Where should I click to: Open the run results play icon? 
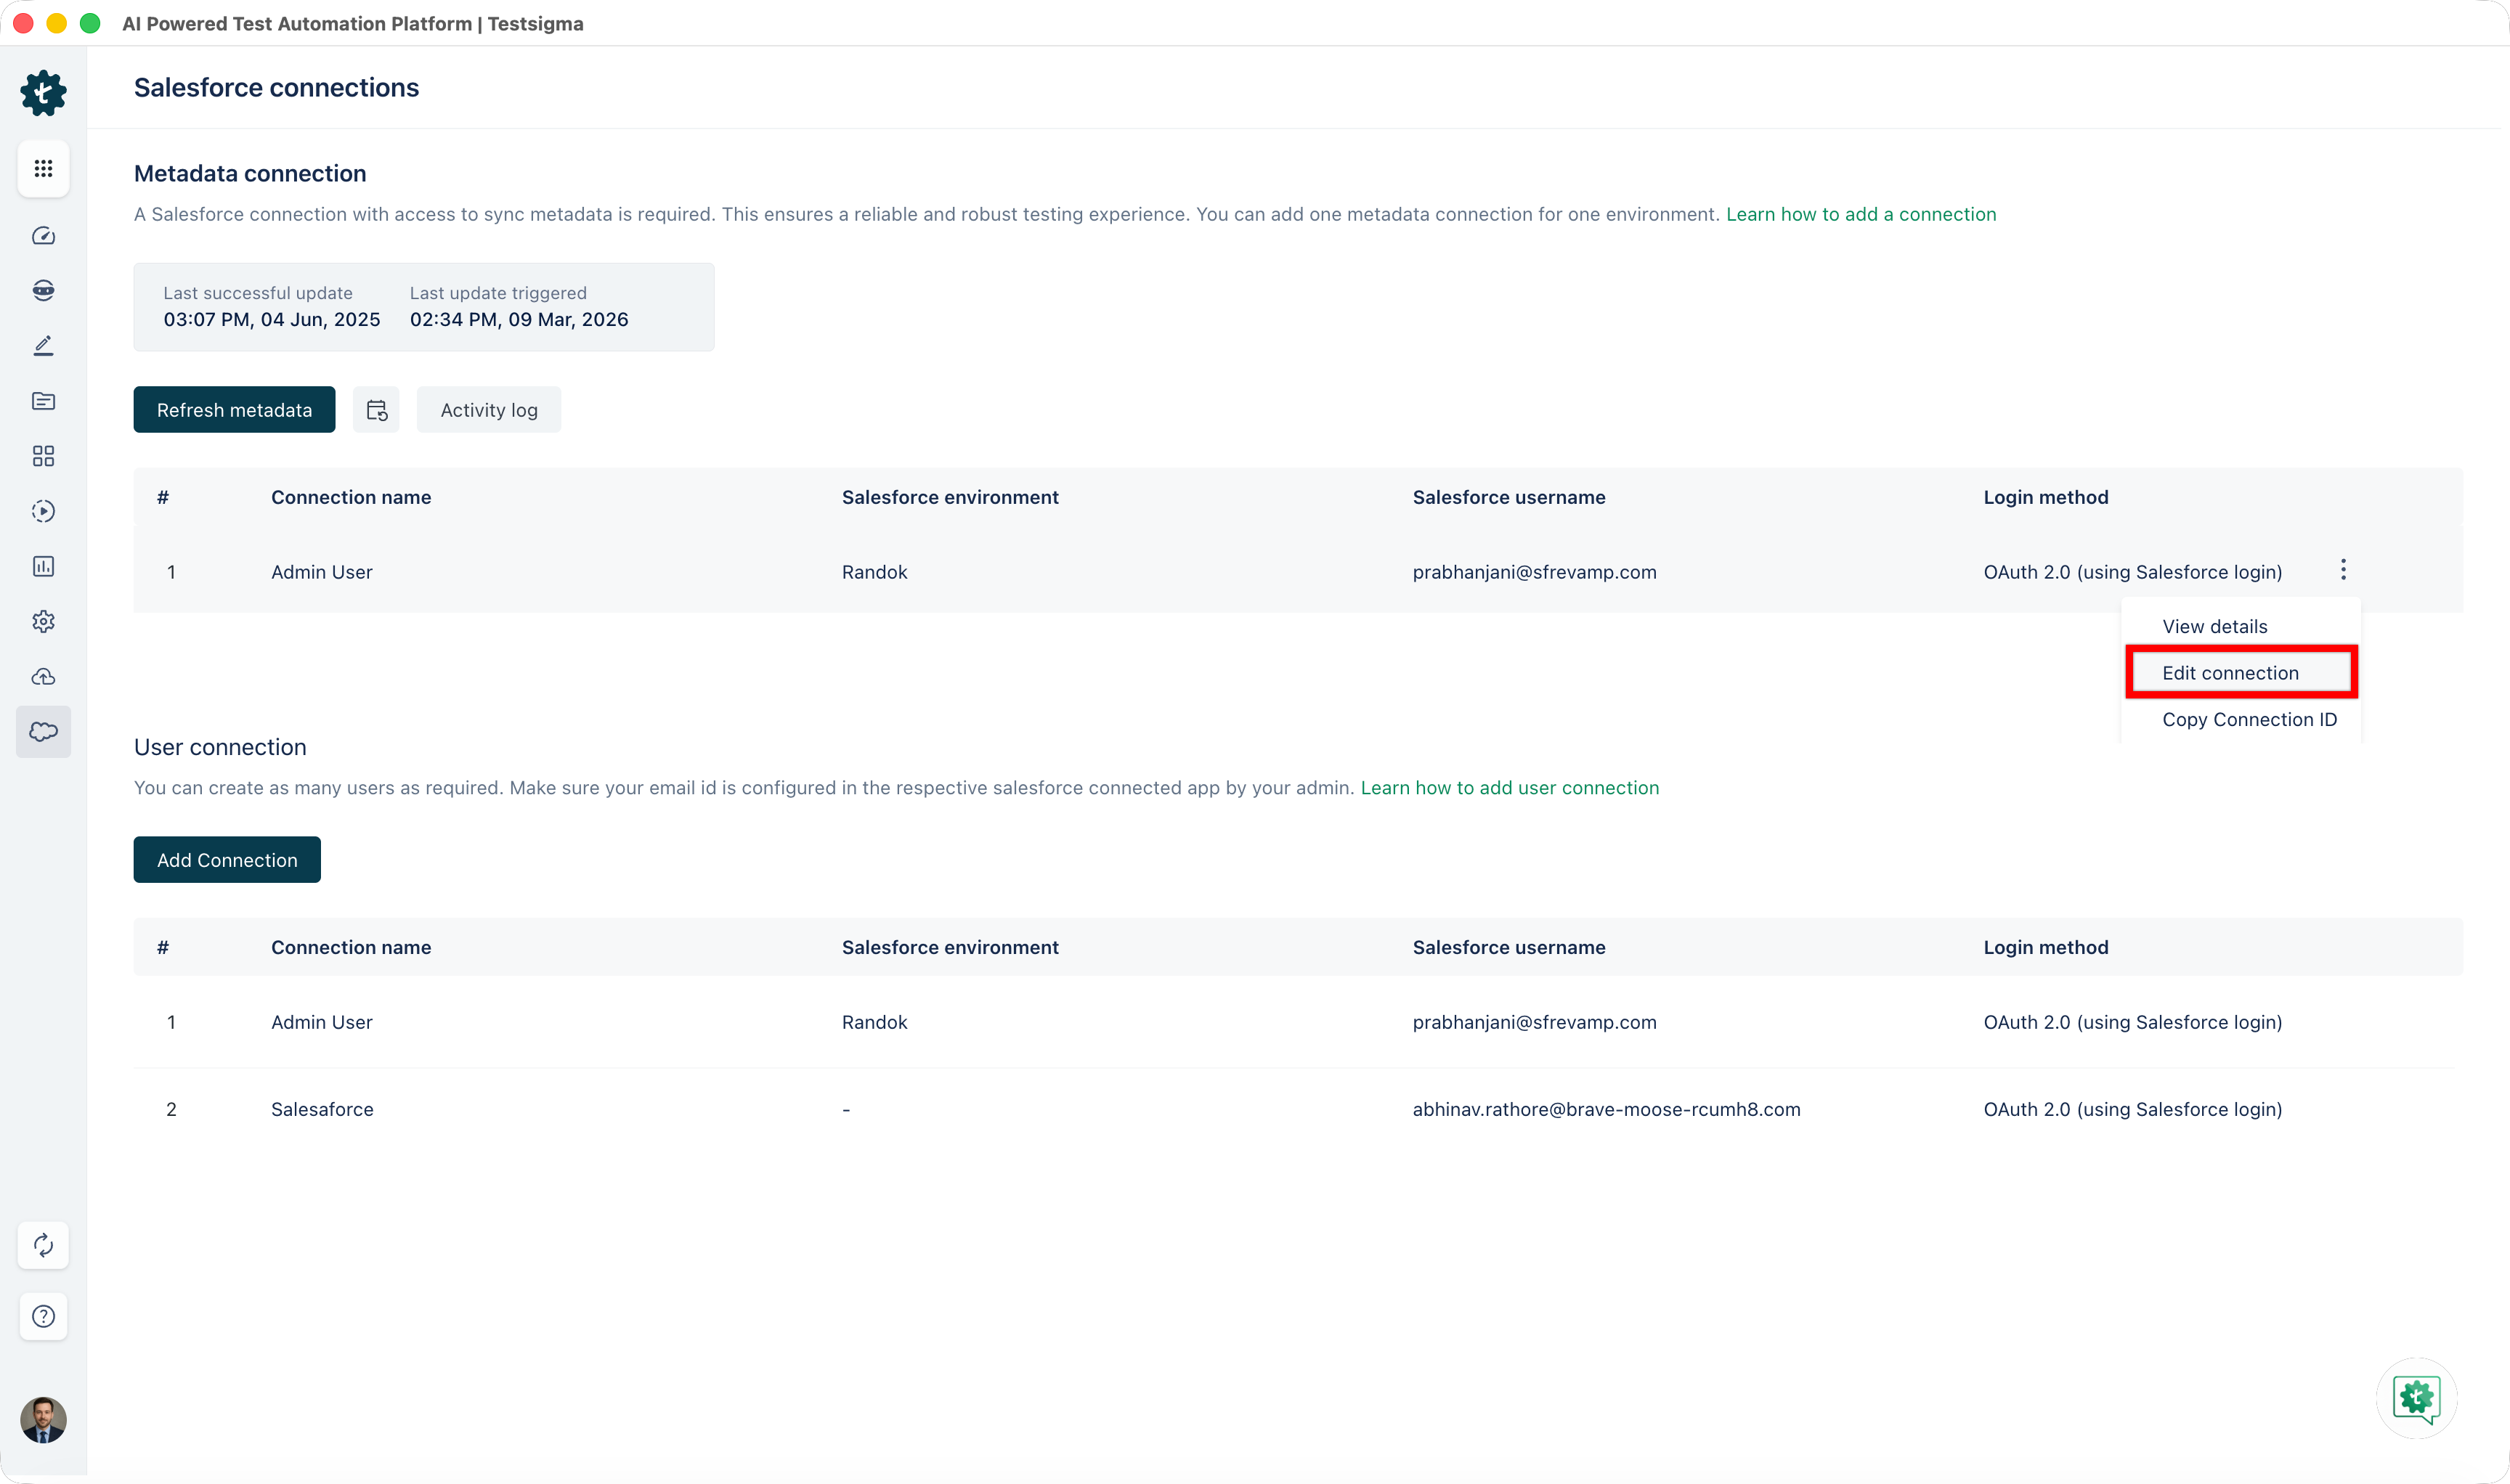coord(43,511)
